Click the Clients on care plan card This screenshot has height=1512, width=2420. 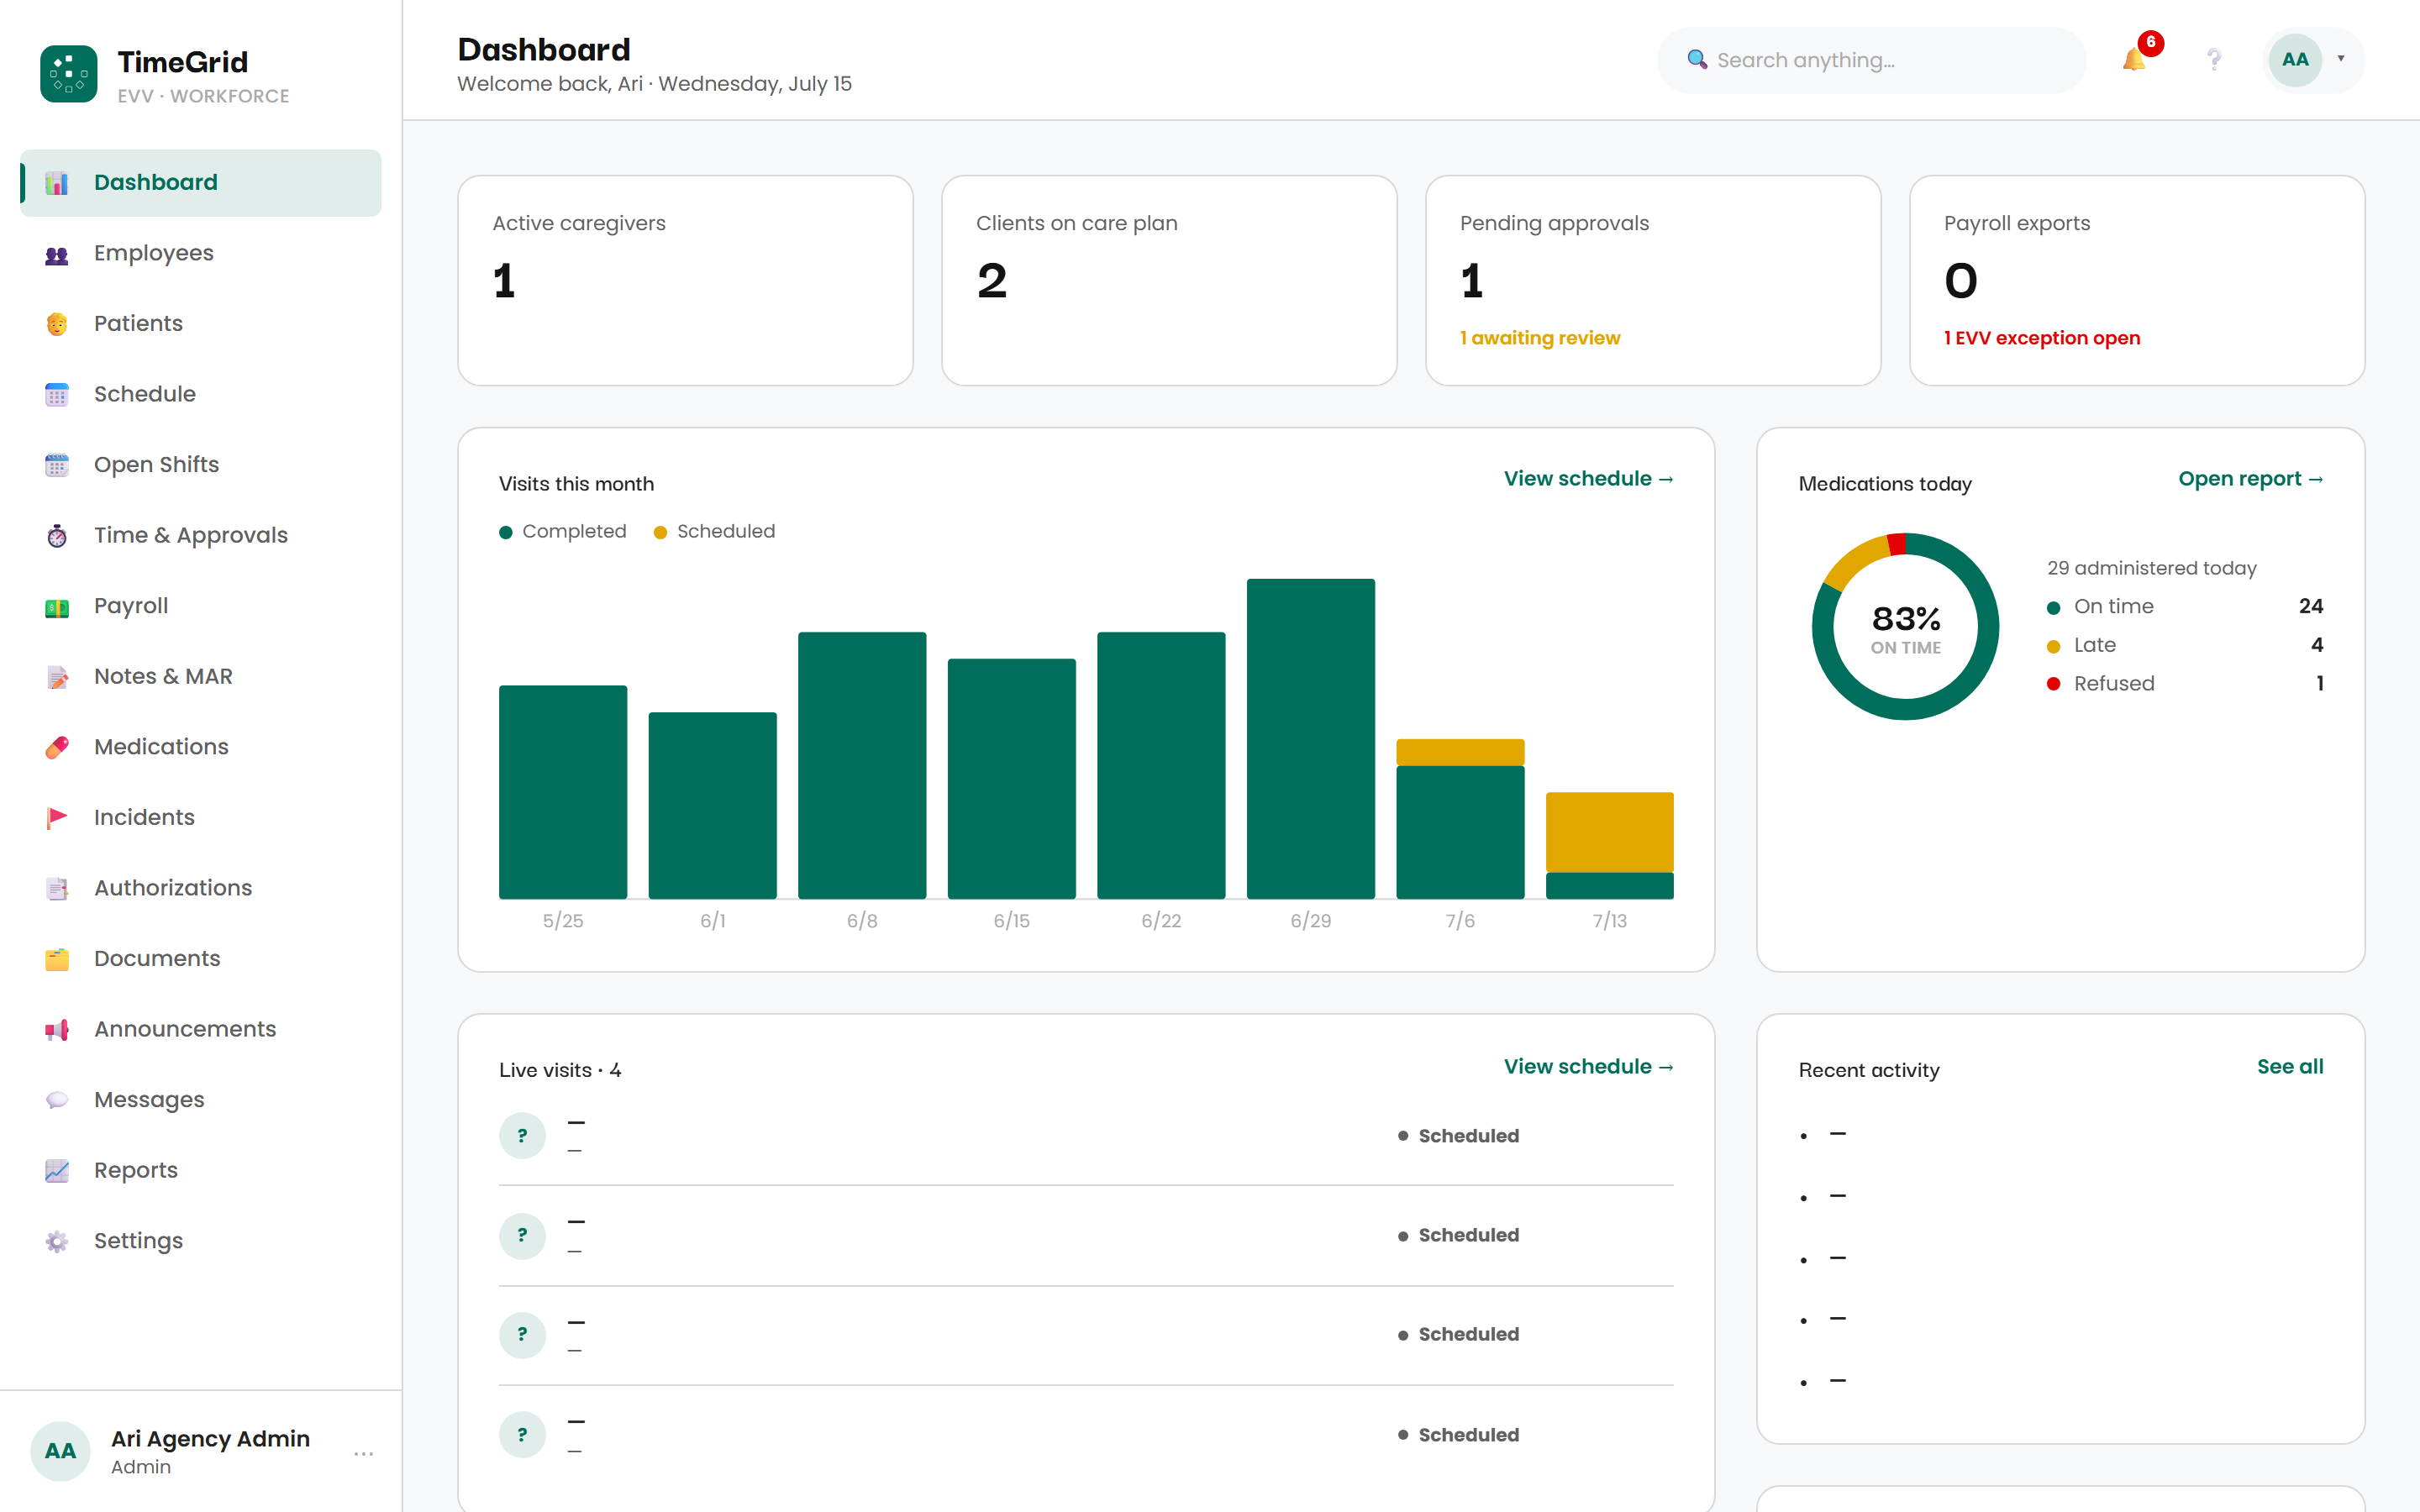[x=1169, y=281]
